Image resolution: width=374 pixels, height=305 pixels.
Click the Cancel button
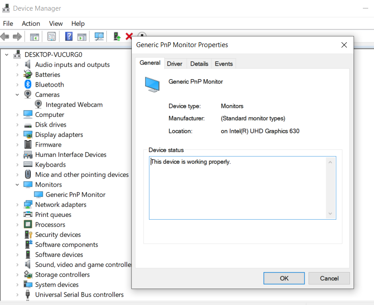pyautogui.click(x=329, y=278)
